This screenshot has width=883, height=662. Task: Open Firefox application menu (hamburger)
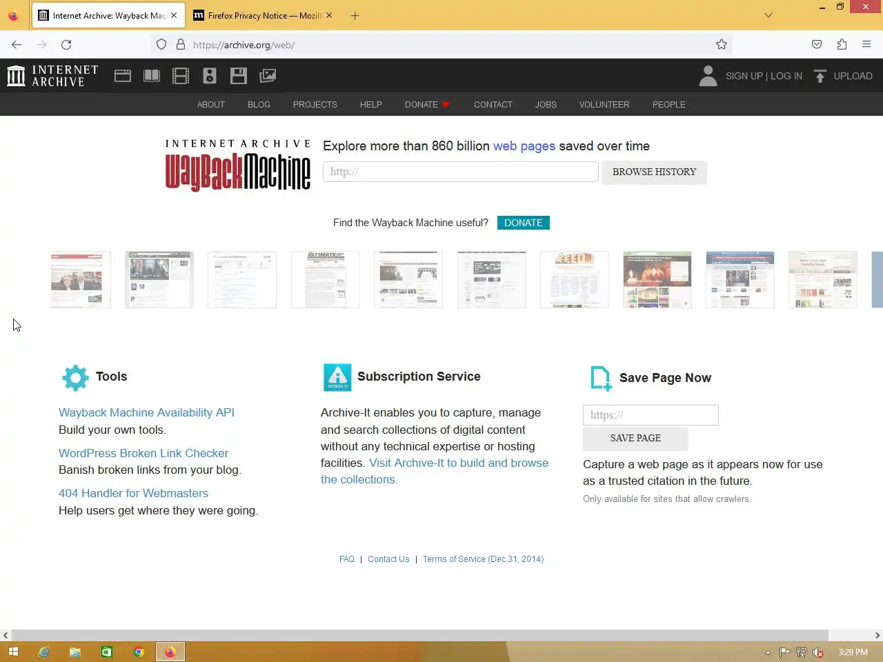point(866,45)
